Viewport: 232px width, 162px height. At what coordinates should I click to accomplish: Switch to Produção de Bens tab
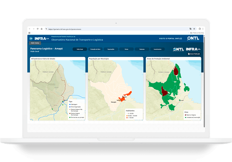95,49
